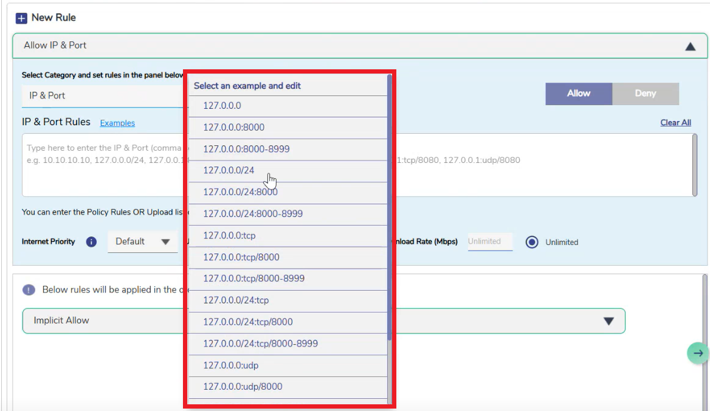Collapse the Allow IP & Port panel

point(690,46)
